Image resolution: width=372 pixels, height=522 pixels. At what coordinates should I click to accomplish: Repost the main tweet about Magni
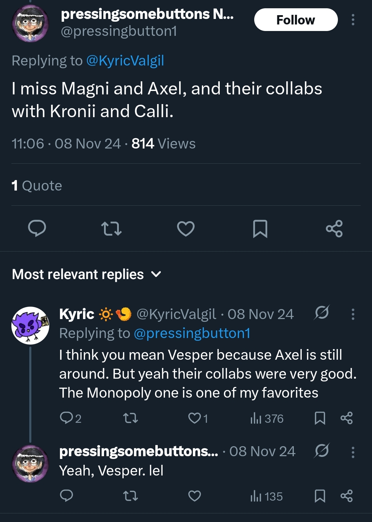coord(111,228)
